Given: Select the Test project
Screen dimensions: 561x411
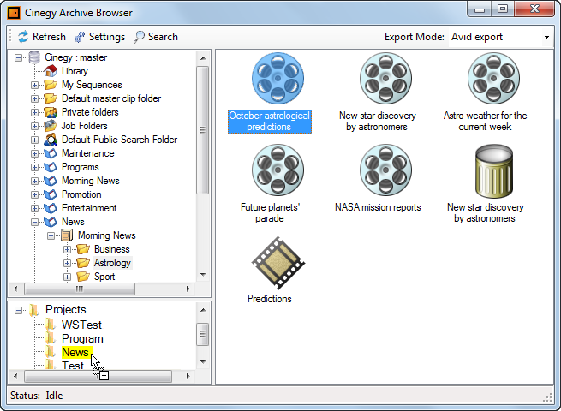Looking at the screenshot, I should click(73, 366).
